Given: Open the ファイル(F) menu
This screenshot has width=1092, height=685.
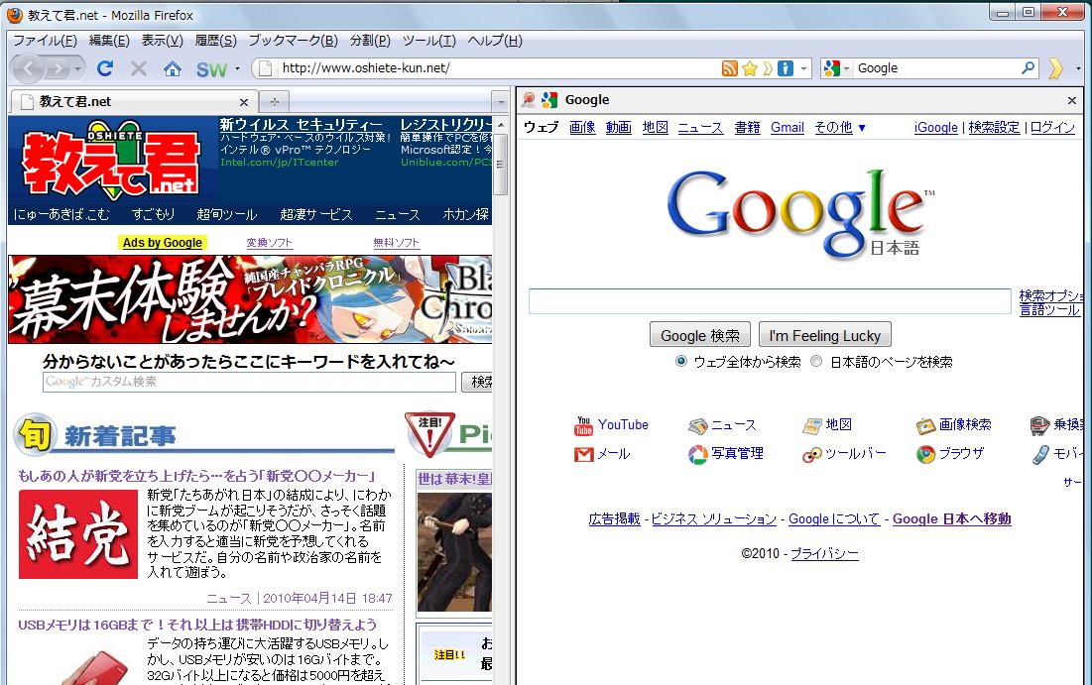Looking at the screenshot, I should pos(45,41).
